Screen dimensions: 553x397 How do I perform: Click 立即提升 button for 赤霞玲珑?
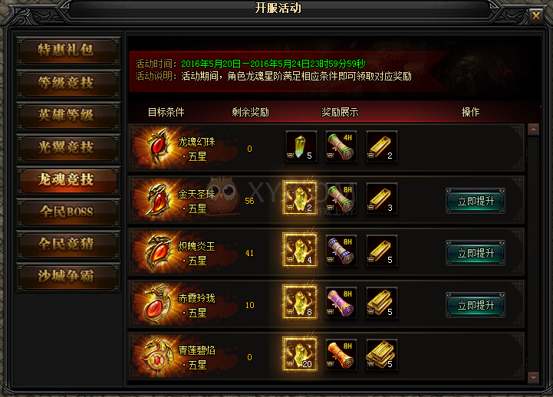[x=476, y=305]
